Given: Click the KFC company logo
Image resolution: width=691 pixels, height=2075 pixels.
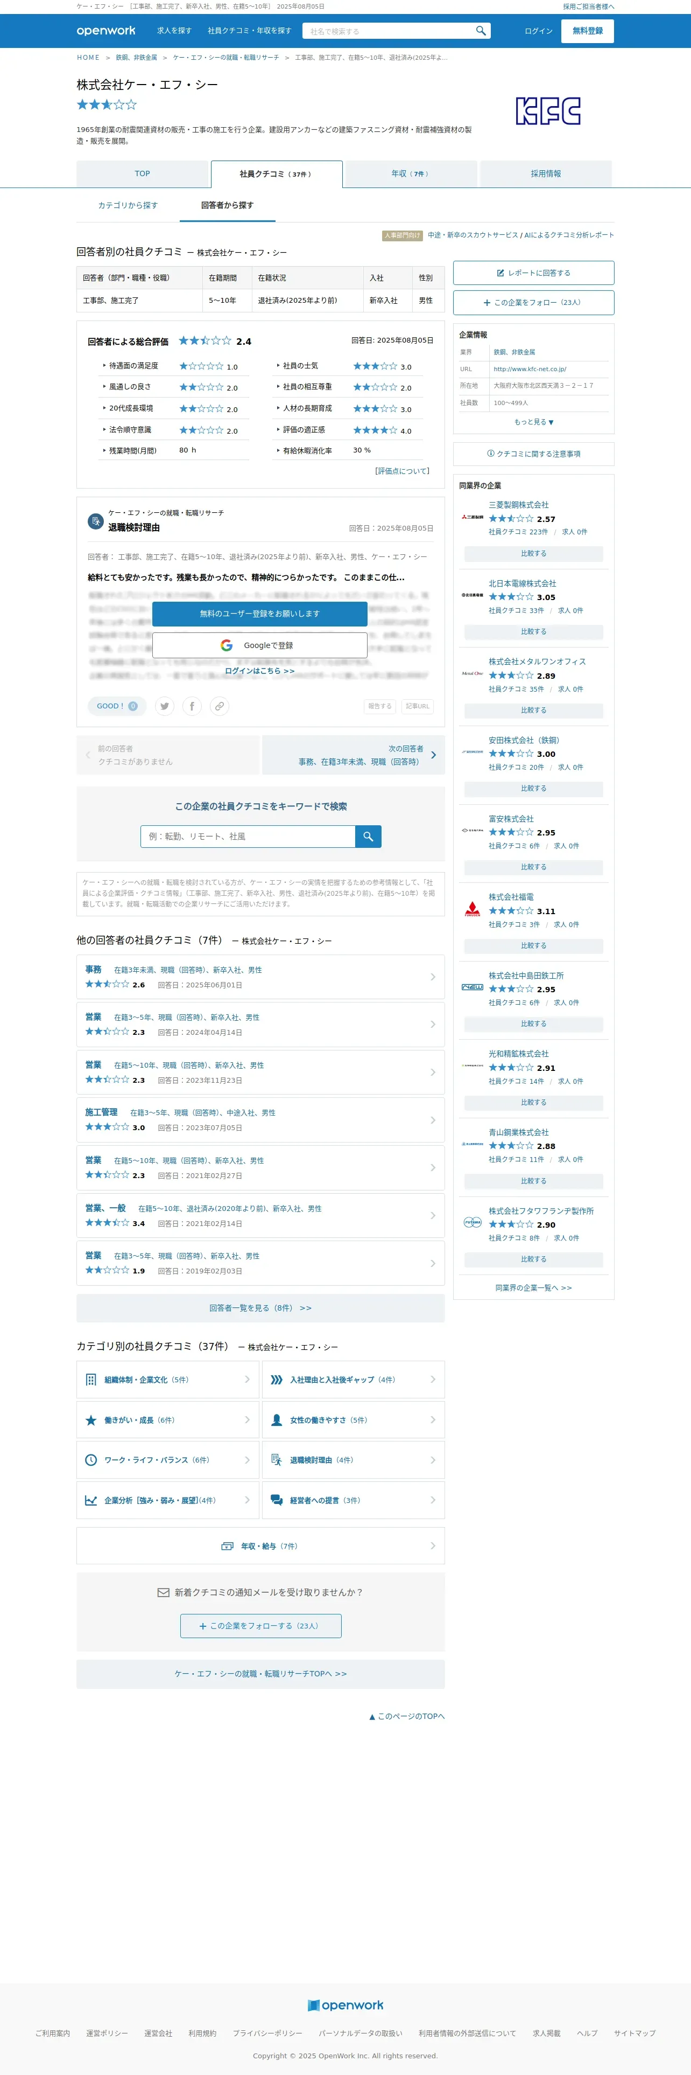Looking at the screenshot, I should 548,111.
